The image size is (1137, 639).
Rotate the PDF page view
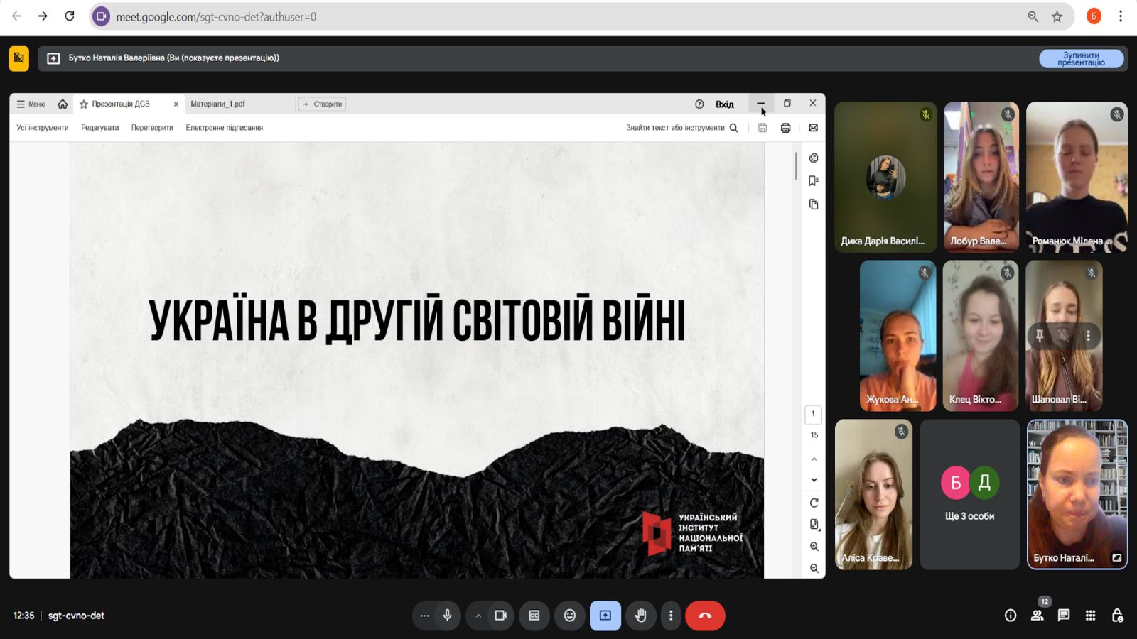click(x=814, y=503)
